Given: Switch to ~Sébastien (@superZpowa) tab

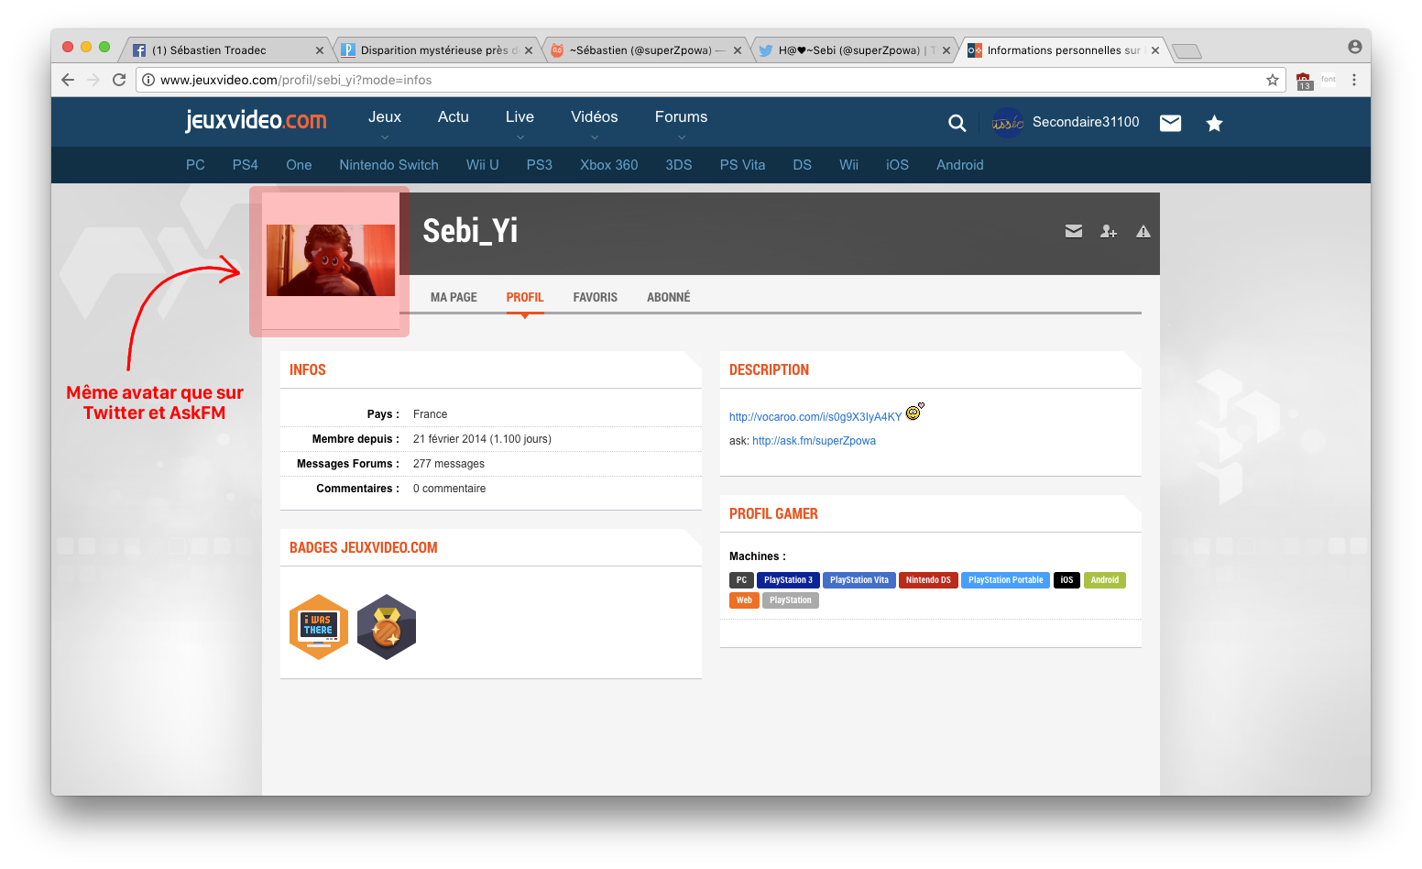Looking at the screenshot, I should pyautogui.click(x=646, y=50).
